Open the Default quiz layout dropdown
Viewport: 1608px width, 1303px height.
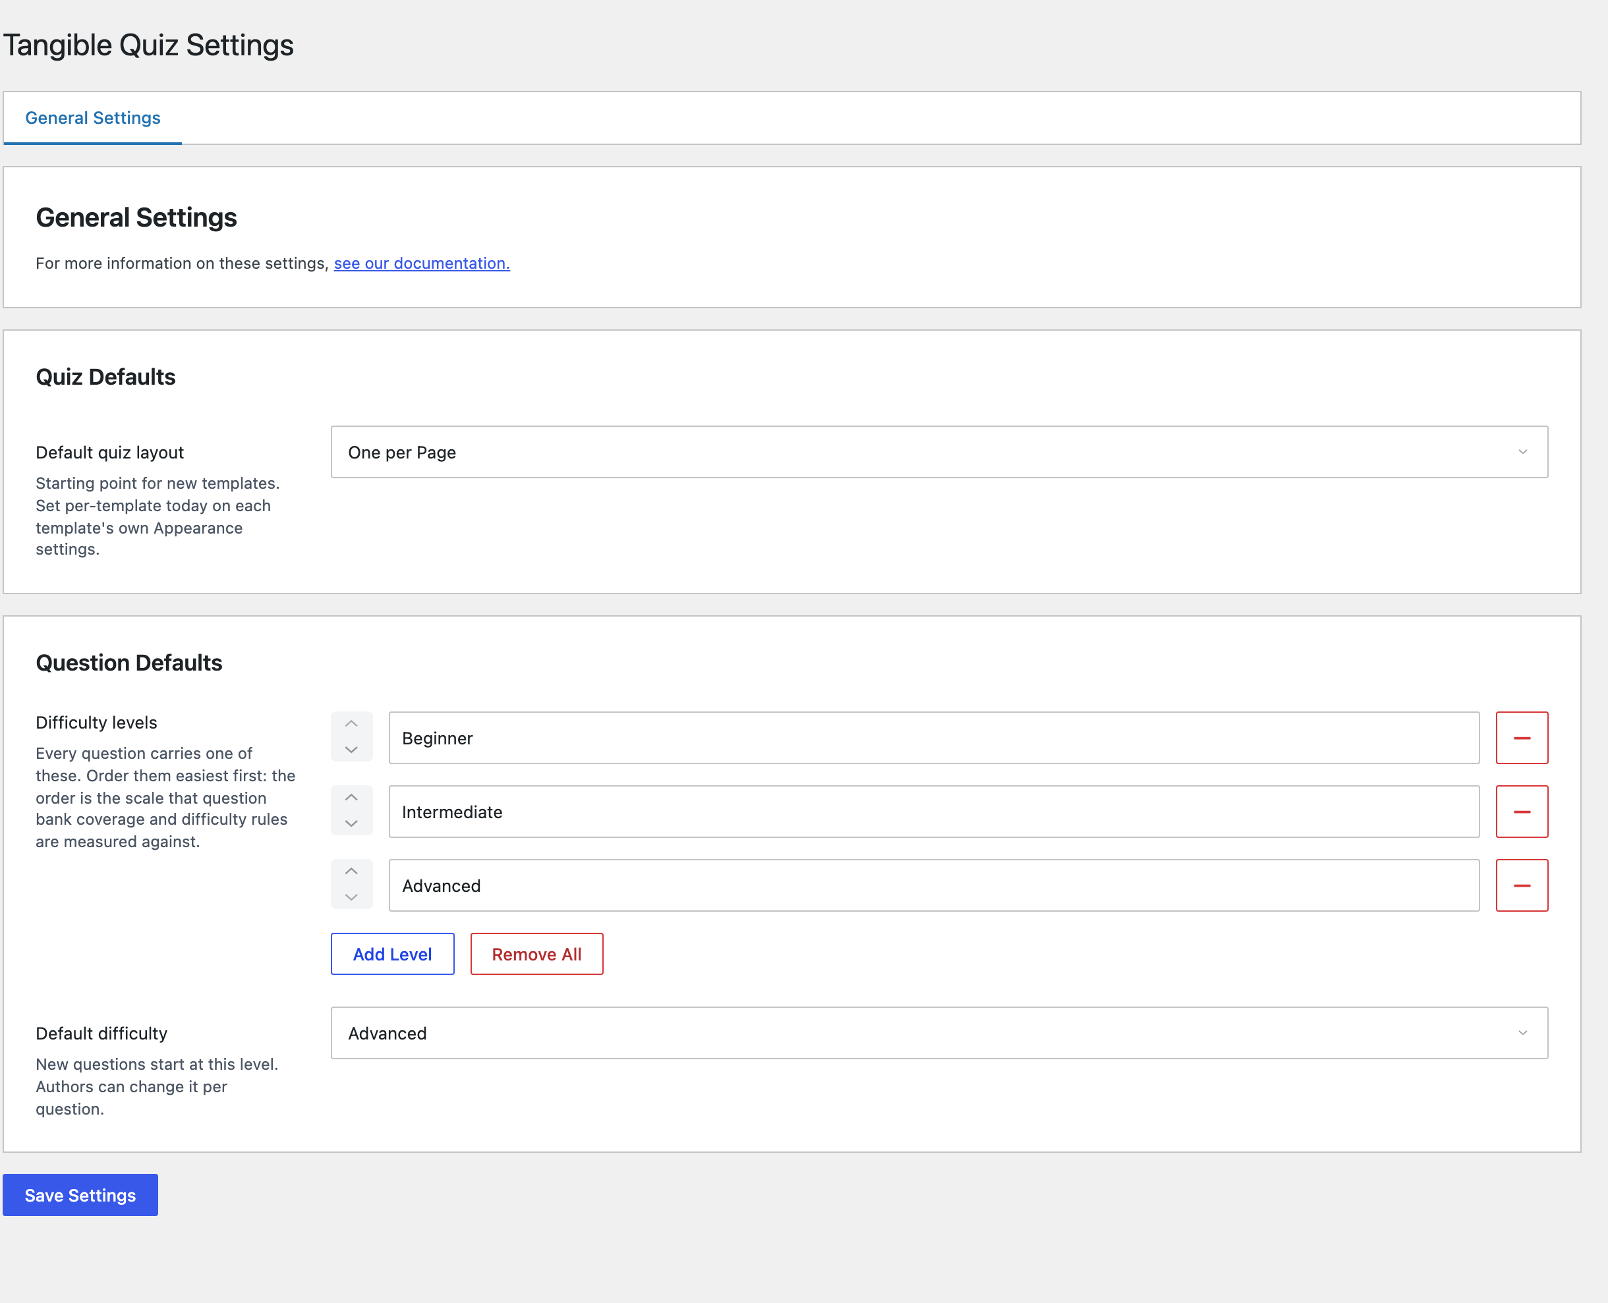[x=939, y=452]
